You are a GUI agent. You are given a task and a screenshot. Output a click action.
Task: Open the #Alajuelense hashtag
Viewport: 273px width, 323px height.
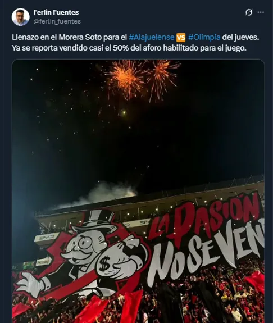point(152,37)
